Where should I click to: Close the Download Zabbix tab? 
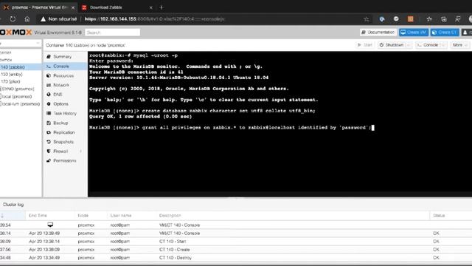click(150, 7)
